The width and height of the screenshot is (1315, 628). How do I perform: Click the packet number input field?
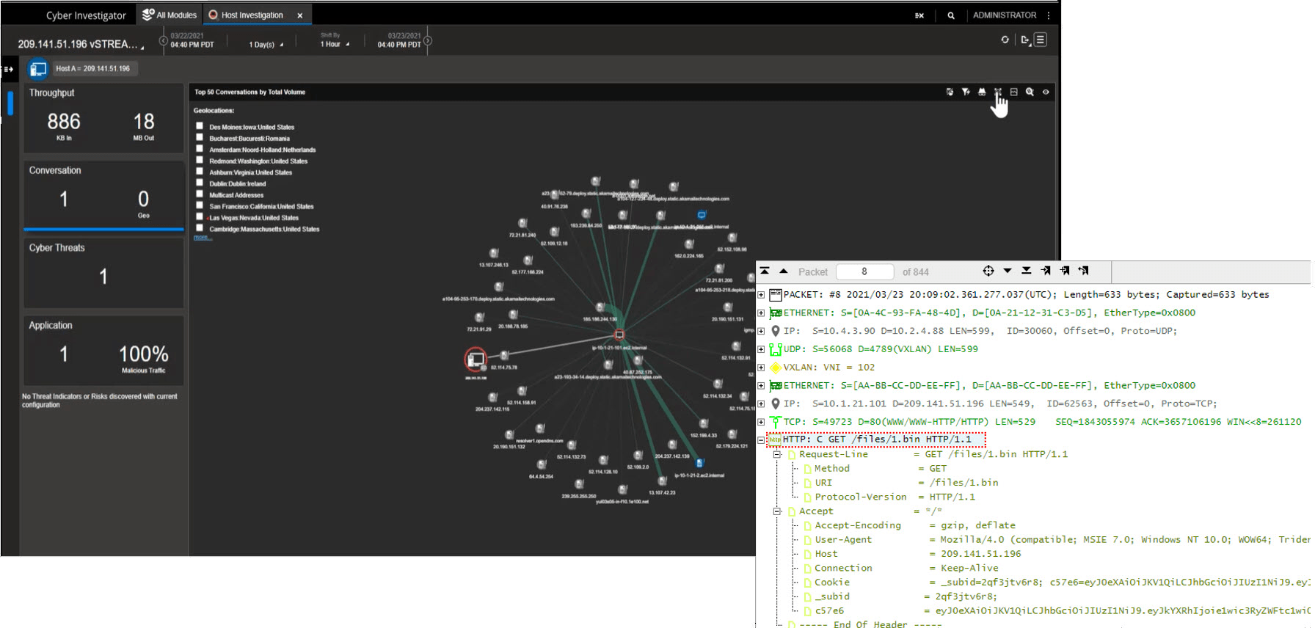click(864, 271)
